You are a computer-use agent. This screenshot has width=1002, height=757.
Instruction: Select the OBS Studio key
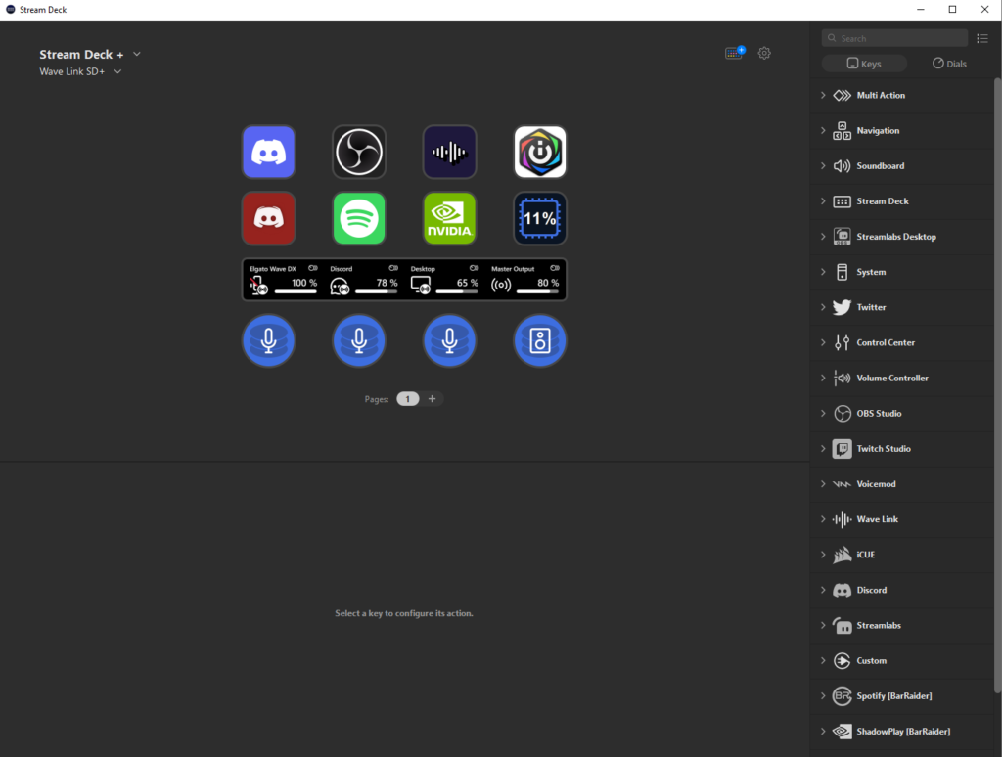(x=358, y=152)
